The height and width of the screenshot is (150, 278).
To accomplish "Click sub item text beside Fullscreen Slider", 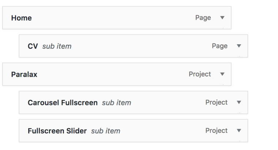I will click(x=105, y=131).
